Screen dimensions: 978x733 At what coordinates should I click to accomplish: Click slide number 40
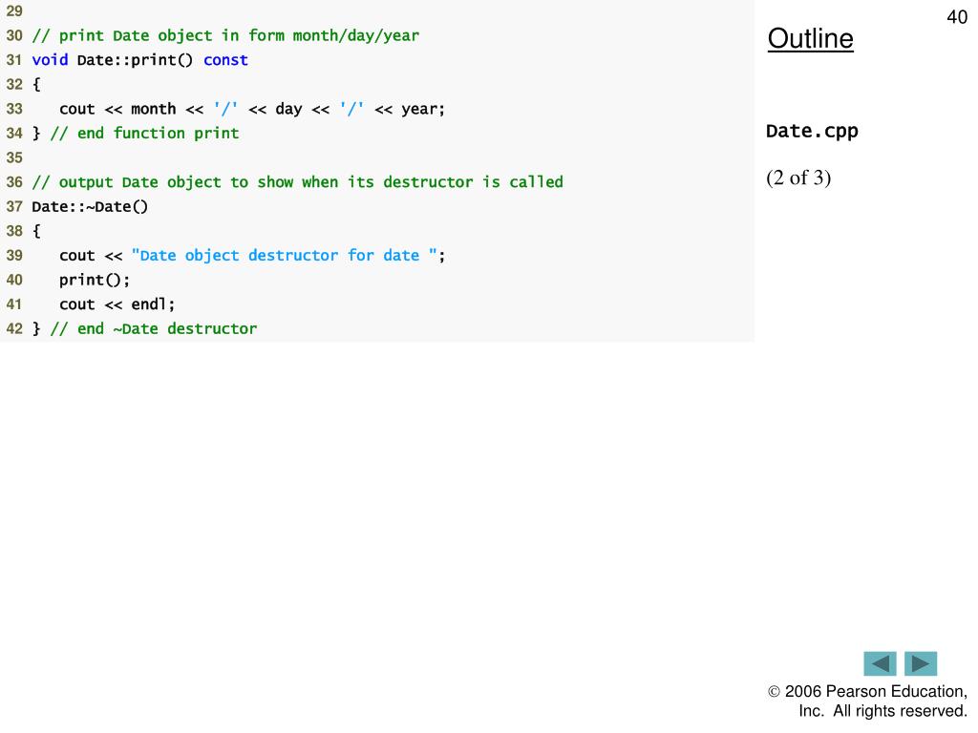[x=957, y=17]
